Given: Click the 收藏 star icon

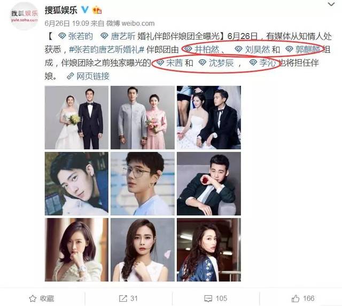Looking at the screenshot, I should tap(33, 299).
